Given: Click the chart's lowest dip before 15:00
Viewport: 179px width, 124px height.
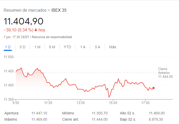Looking at the screenshot, I should point(109,97).
